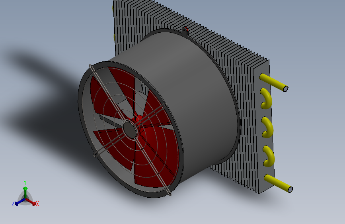Click the red X axis of the triad
Viewport: 345px width, 224px height.
[31, 202]
